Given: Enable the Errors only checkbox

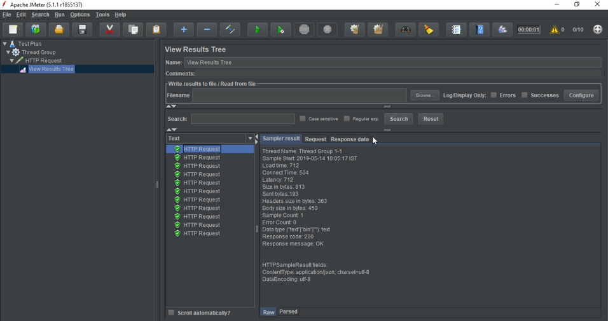Looking at the screenshot, I should (x=494, y=95).
